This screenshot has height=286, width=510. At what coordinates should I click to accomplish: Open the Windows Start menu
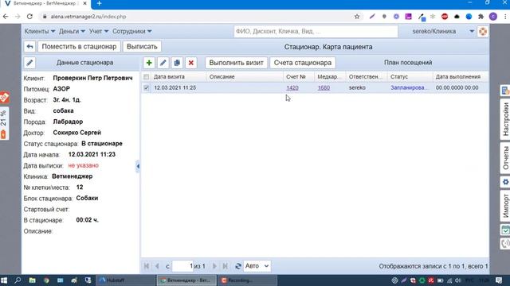[4, 280]
